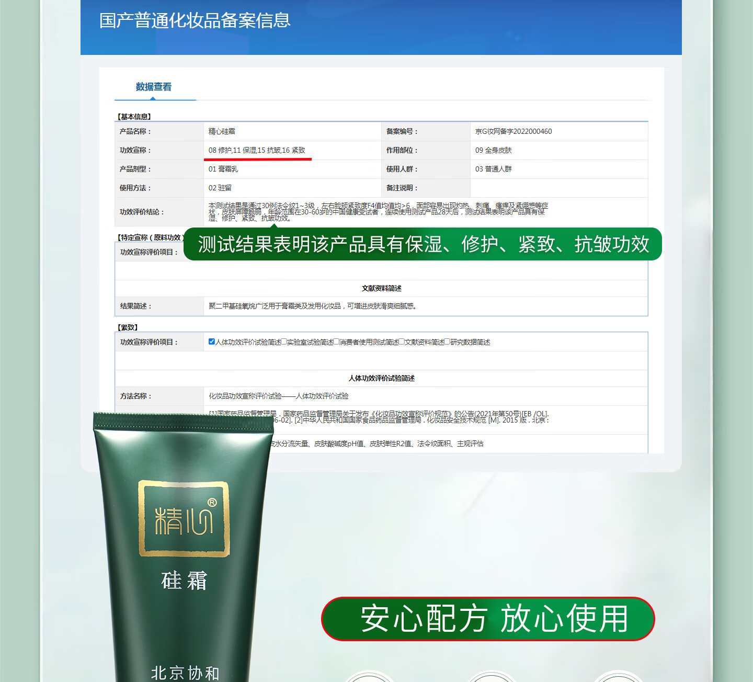Click the green 测试结果表明 callout banner
Image resolution: width=753 pixels, height=682 pixels.
click(x=423, y=244)
